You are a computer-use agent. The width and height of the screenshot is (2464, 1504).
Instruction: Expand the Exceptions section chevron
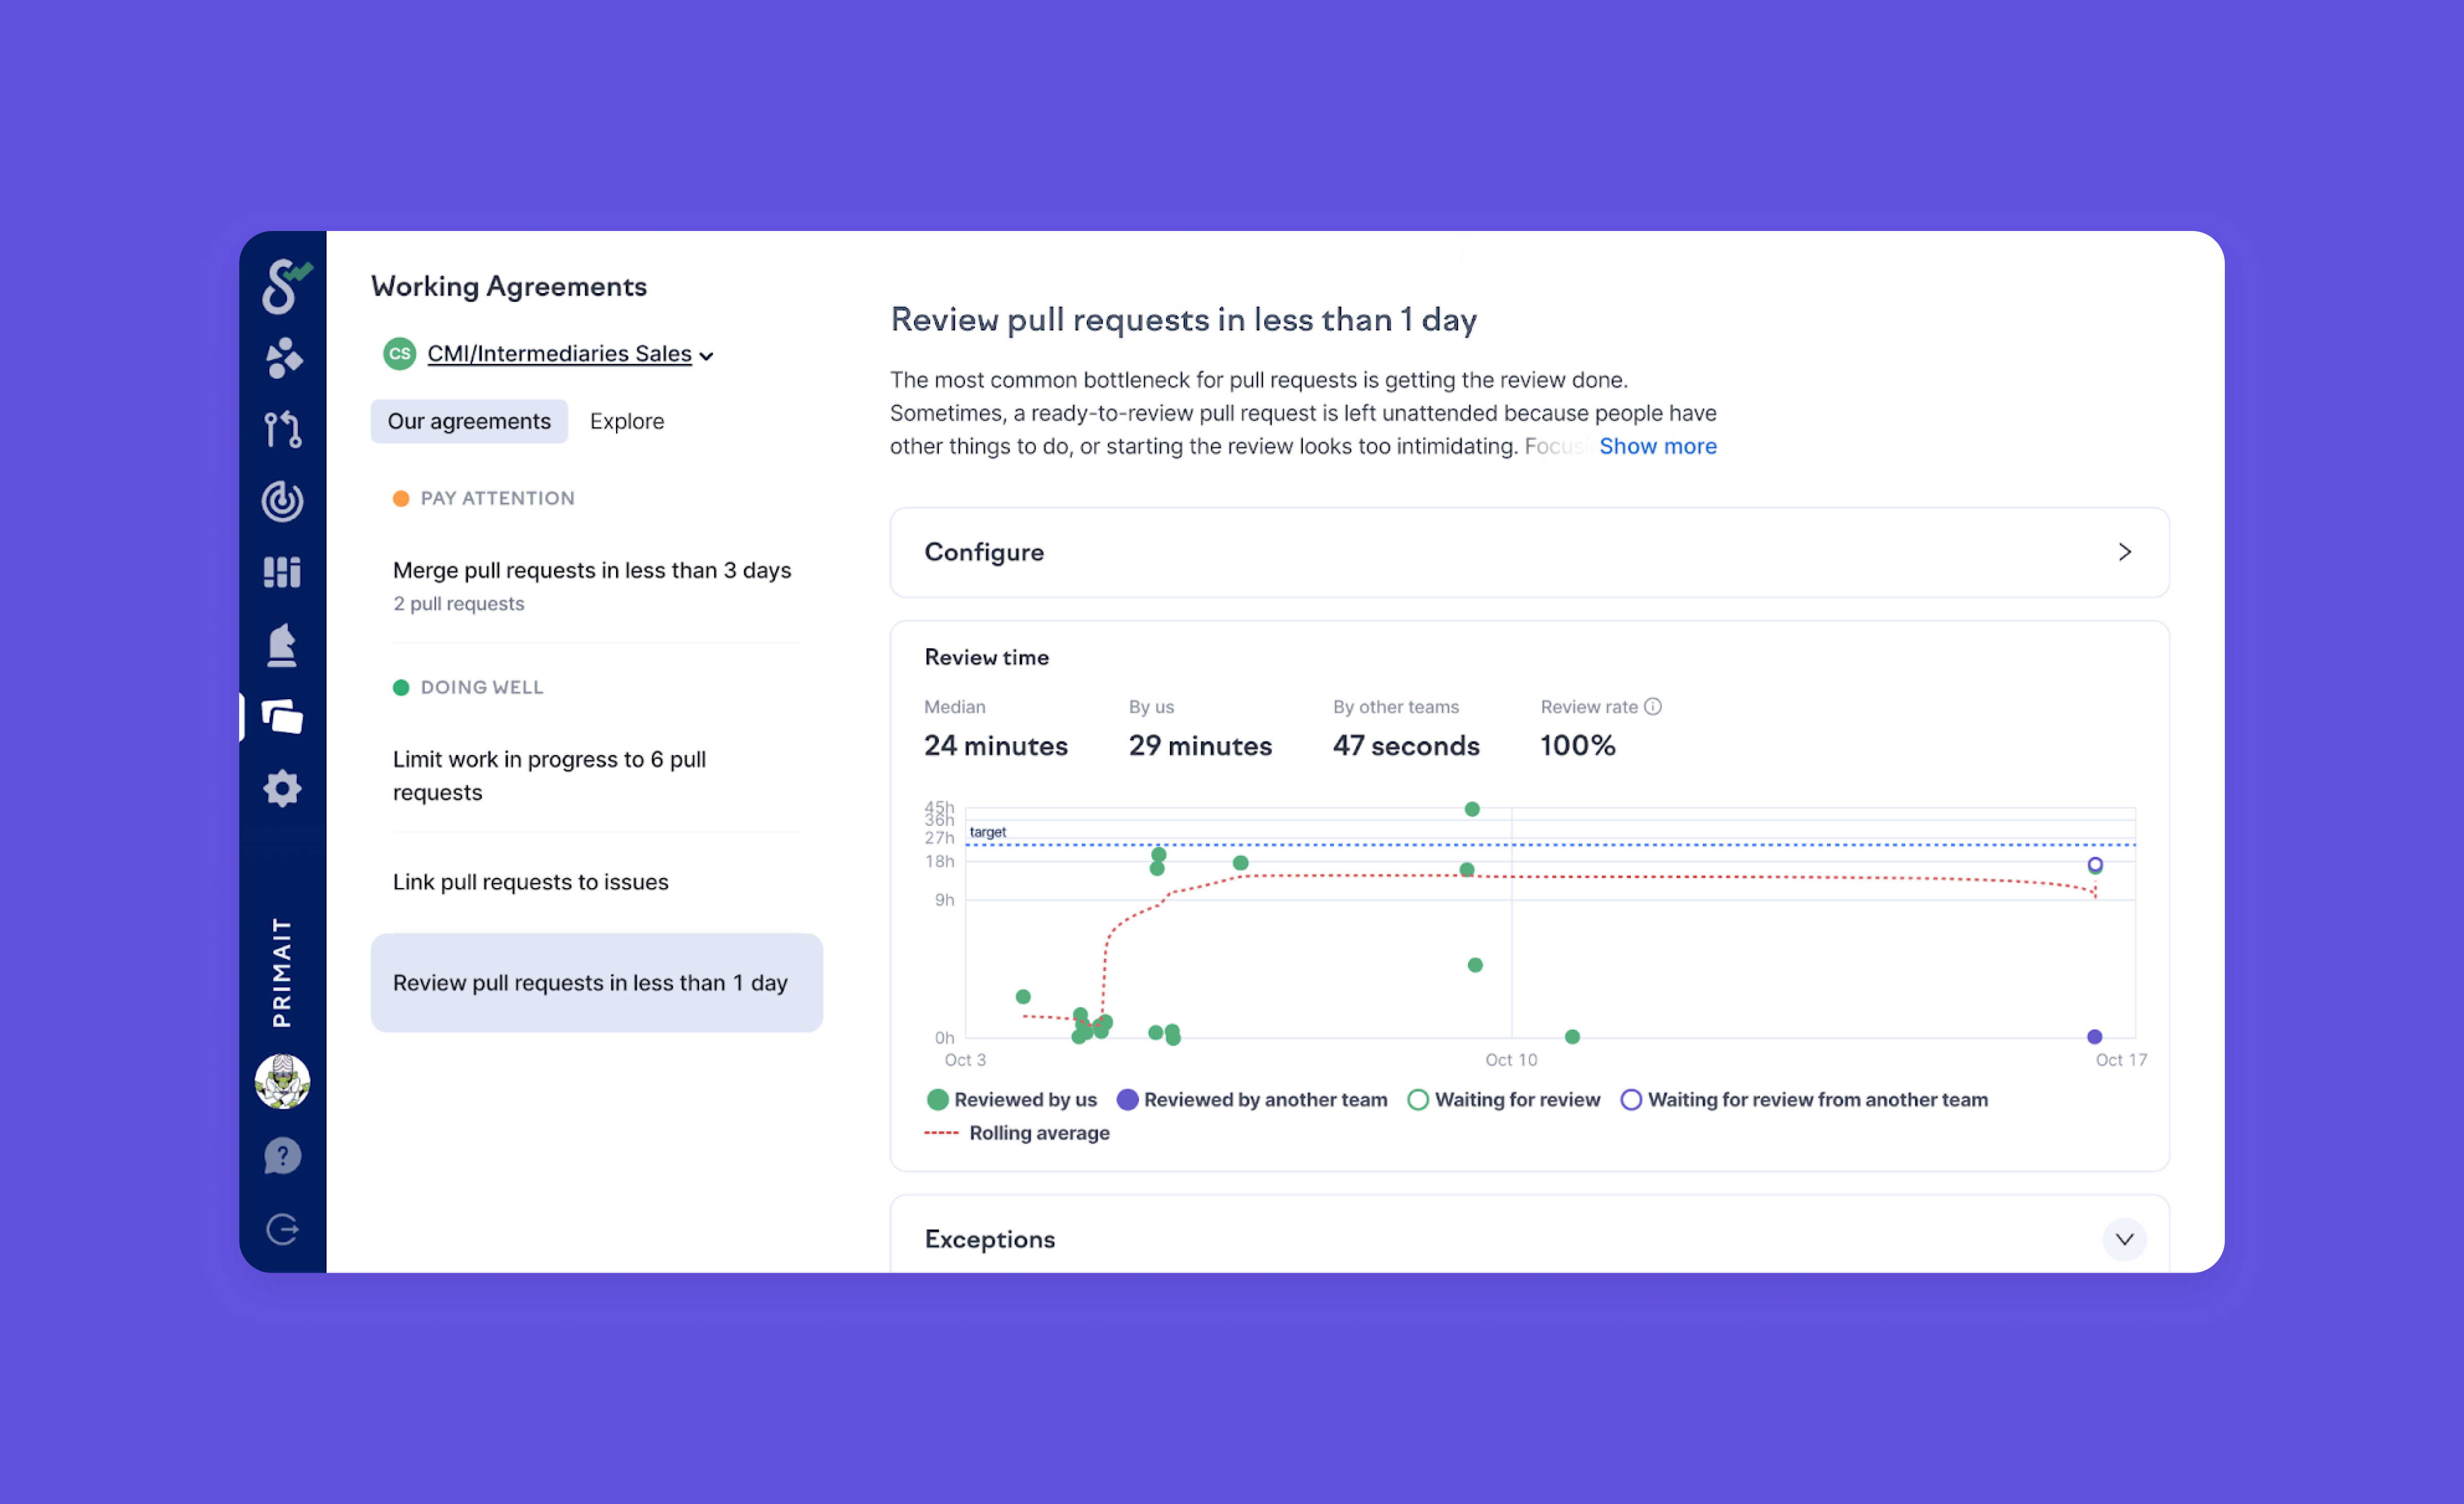2124,1239
